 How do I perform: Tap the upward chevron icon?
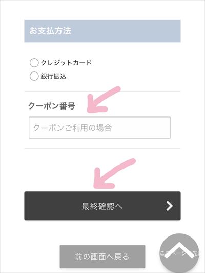[x=179, y=250]
